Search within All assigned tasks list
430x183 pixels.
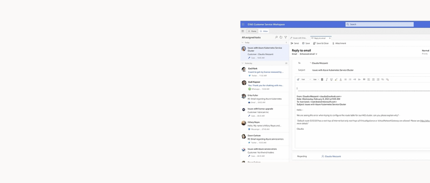tap(276, 38)
